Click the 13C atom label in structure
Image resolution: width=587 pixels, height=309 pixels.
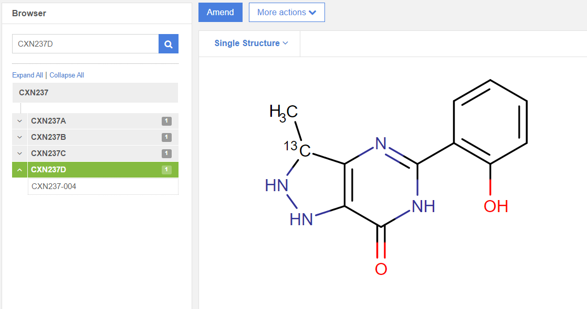(299, 149)
